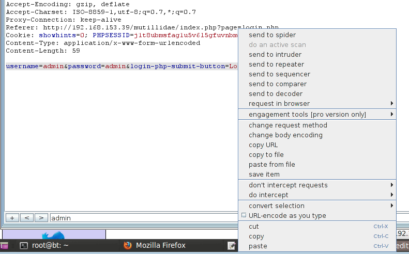
Task: Toggle URL-encode as you type checkbox
Action: pos(244,216)
